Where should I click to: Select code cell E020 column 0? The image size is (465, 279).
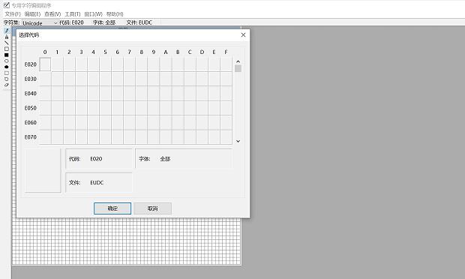45,64
